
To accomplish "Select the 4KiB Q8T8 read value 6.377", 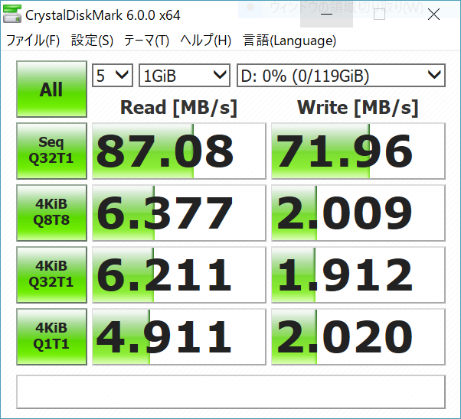I will point(178,213).
